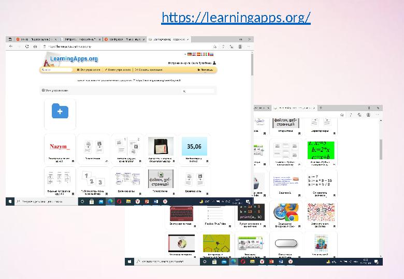The image size is (404, 279).
Task: Click the bookmark icon on the 35,06 tile
Action: pyautogui.click(x=207, y=161)
